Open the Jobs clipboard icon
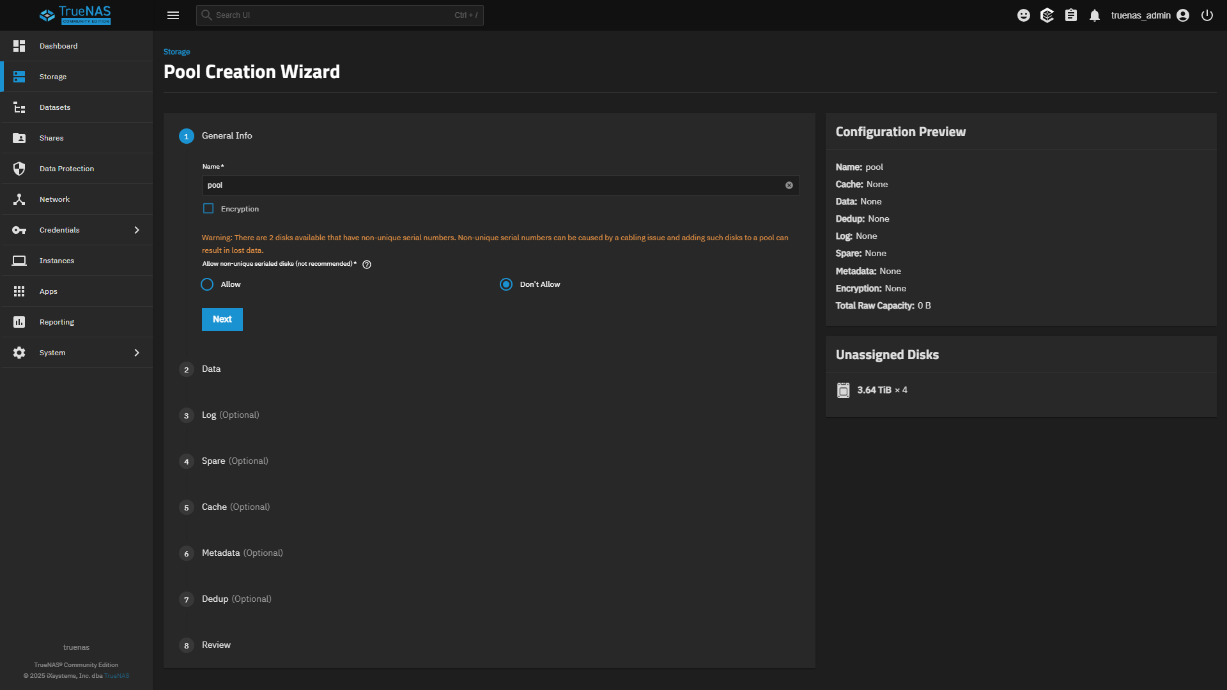The width and height of the screenshot is (1227, 690). 1071,15
